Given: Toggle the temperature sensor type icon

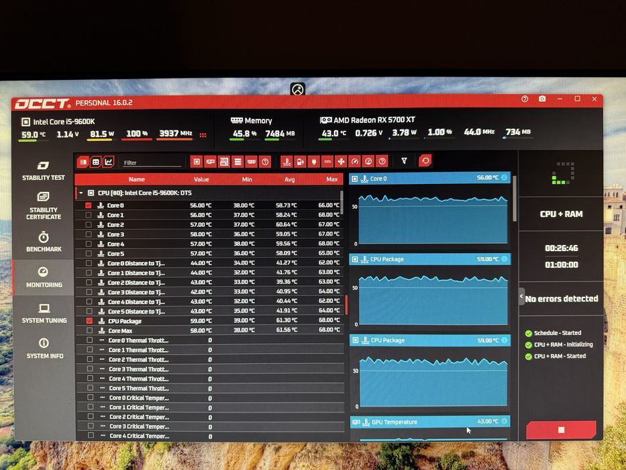Looking at the screenshot, I should [x=286, y=161].
